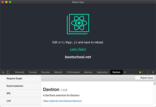156x107 pixels.
Task: Open the Sources tab
Action: click(45, 72)
